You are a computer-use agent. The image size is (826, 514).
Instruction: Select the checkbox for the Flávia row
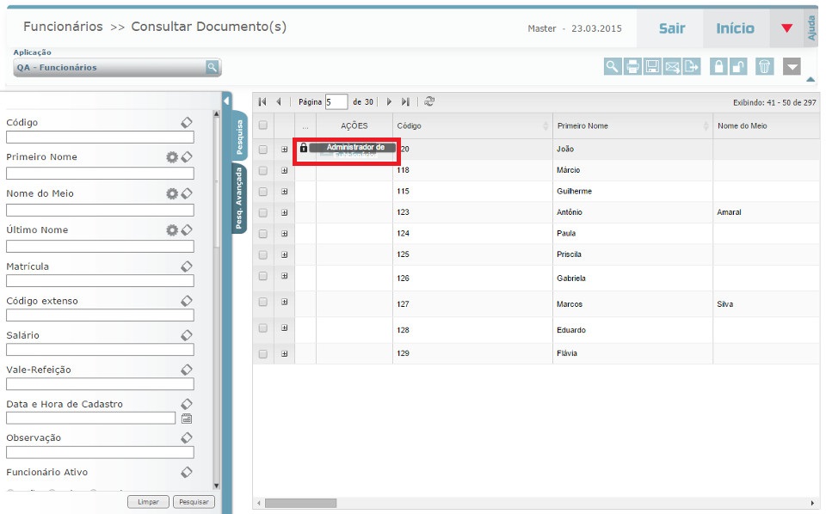263,353
